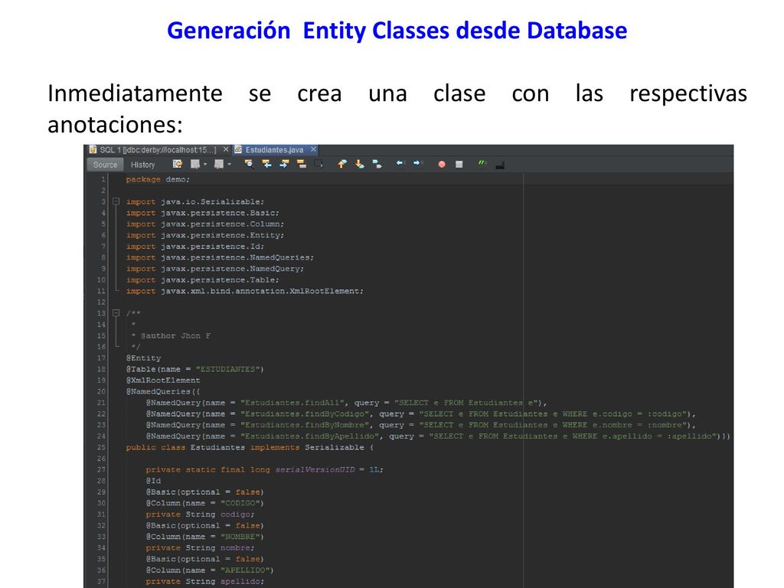Click '@author Jhon F' comment

(175, 335)
